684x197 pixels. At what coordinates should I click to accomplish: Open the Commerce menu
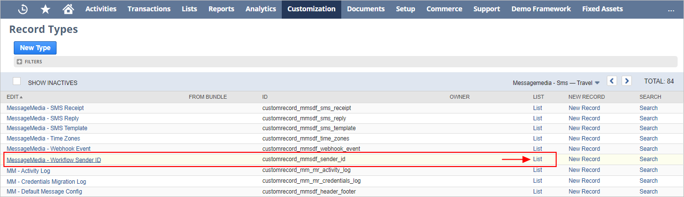click(445, 9)
